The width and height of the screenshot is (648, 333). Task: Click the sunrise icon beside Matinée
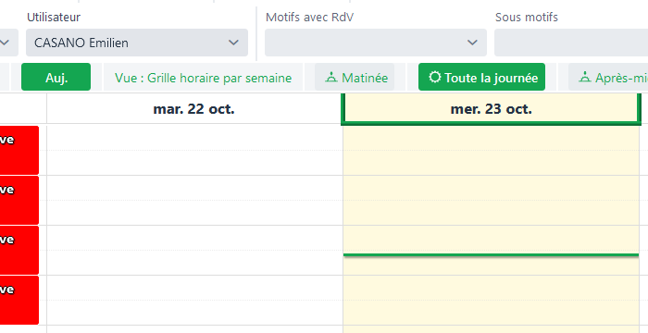pos(331,77)
